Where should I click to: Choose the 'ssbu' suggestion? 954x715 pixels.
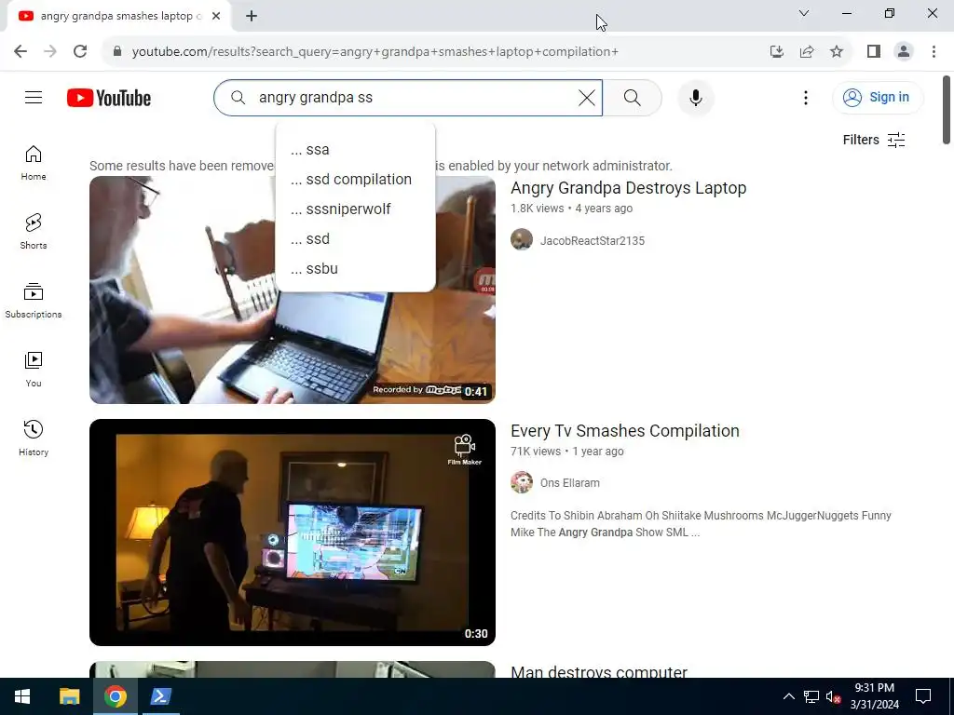coord(355,269)
